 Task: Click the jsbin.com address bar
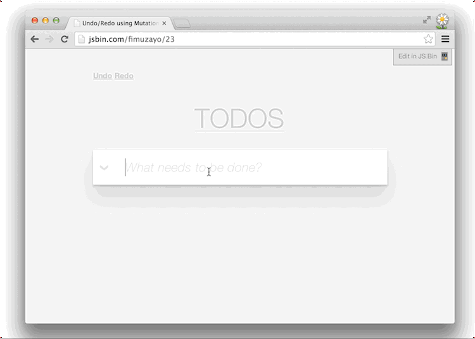(253, 39)
